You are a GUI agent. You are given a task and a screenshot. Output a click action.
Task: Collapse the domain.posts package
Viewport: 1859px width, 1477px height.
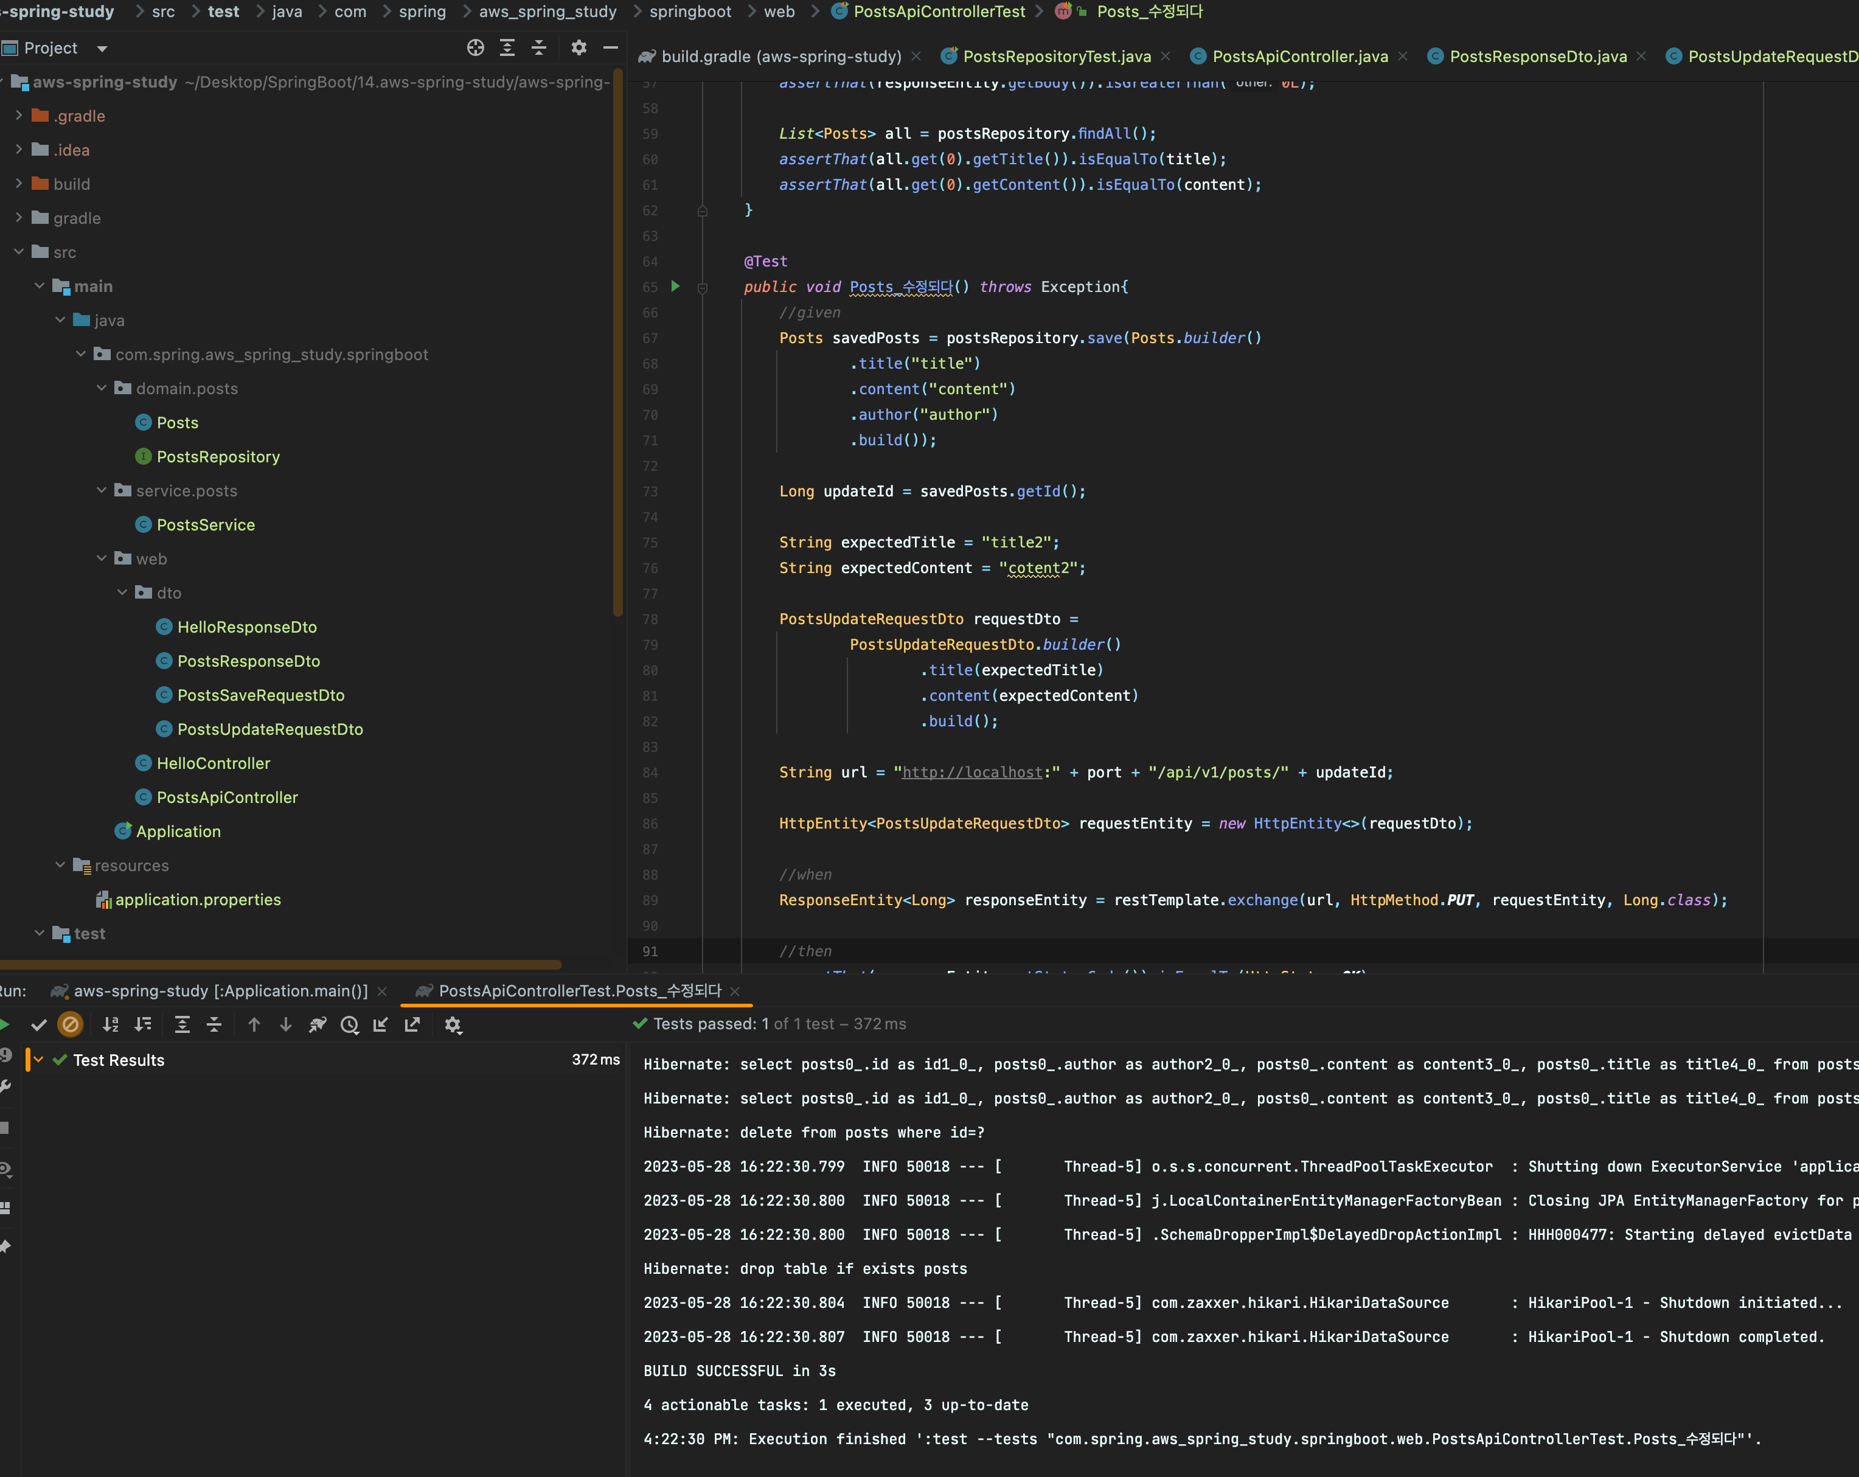[x=102, y=388]
